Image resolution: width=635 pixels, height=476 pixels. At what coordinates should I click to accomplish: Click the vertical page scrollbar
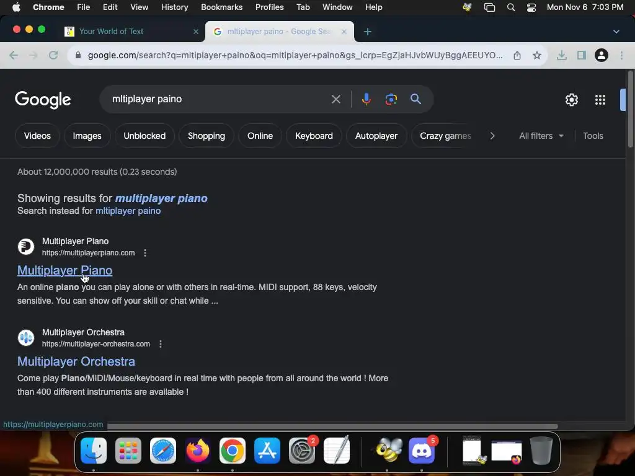tap(630, 109)
